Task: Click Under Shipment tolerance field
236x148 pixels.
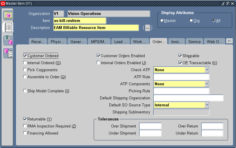Action: [x=150, y=133]
